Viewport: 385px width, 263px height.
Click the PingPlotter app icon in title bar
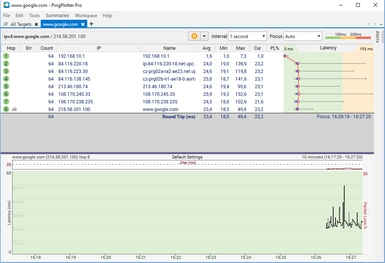(x=6, y=5)
